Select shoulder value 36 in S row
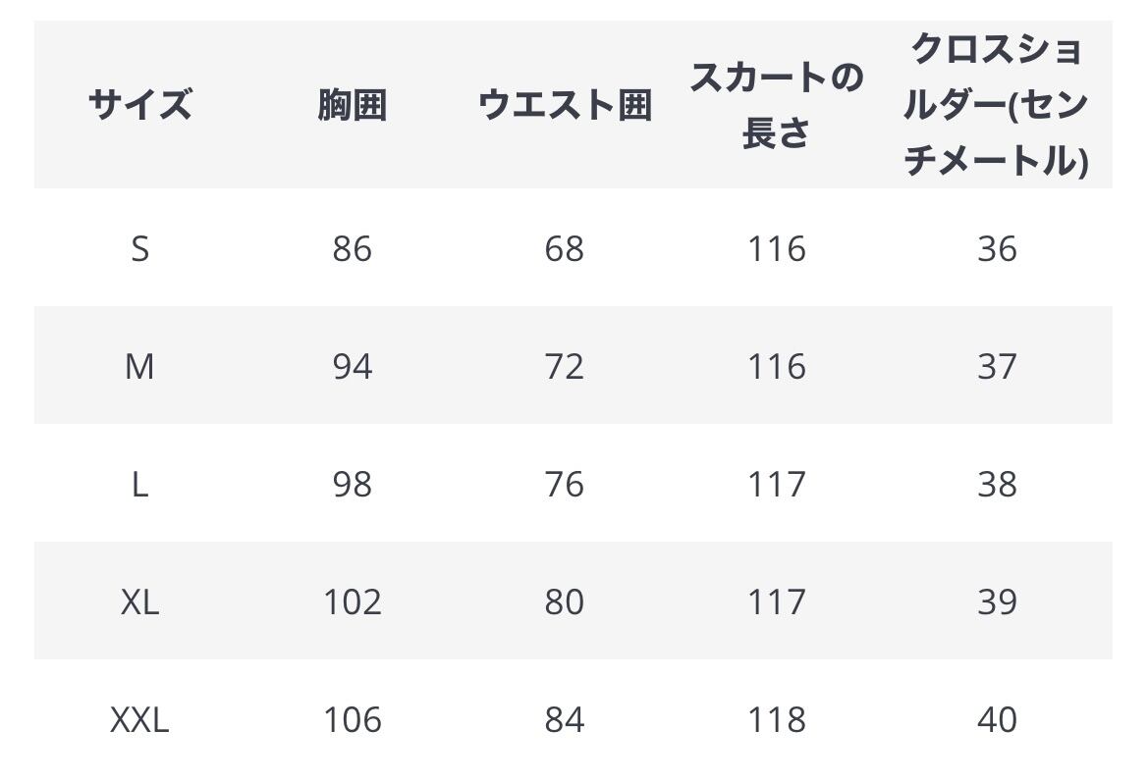This screenshot has width=1148, height=783. coord(997,249)
